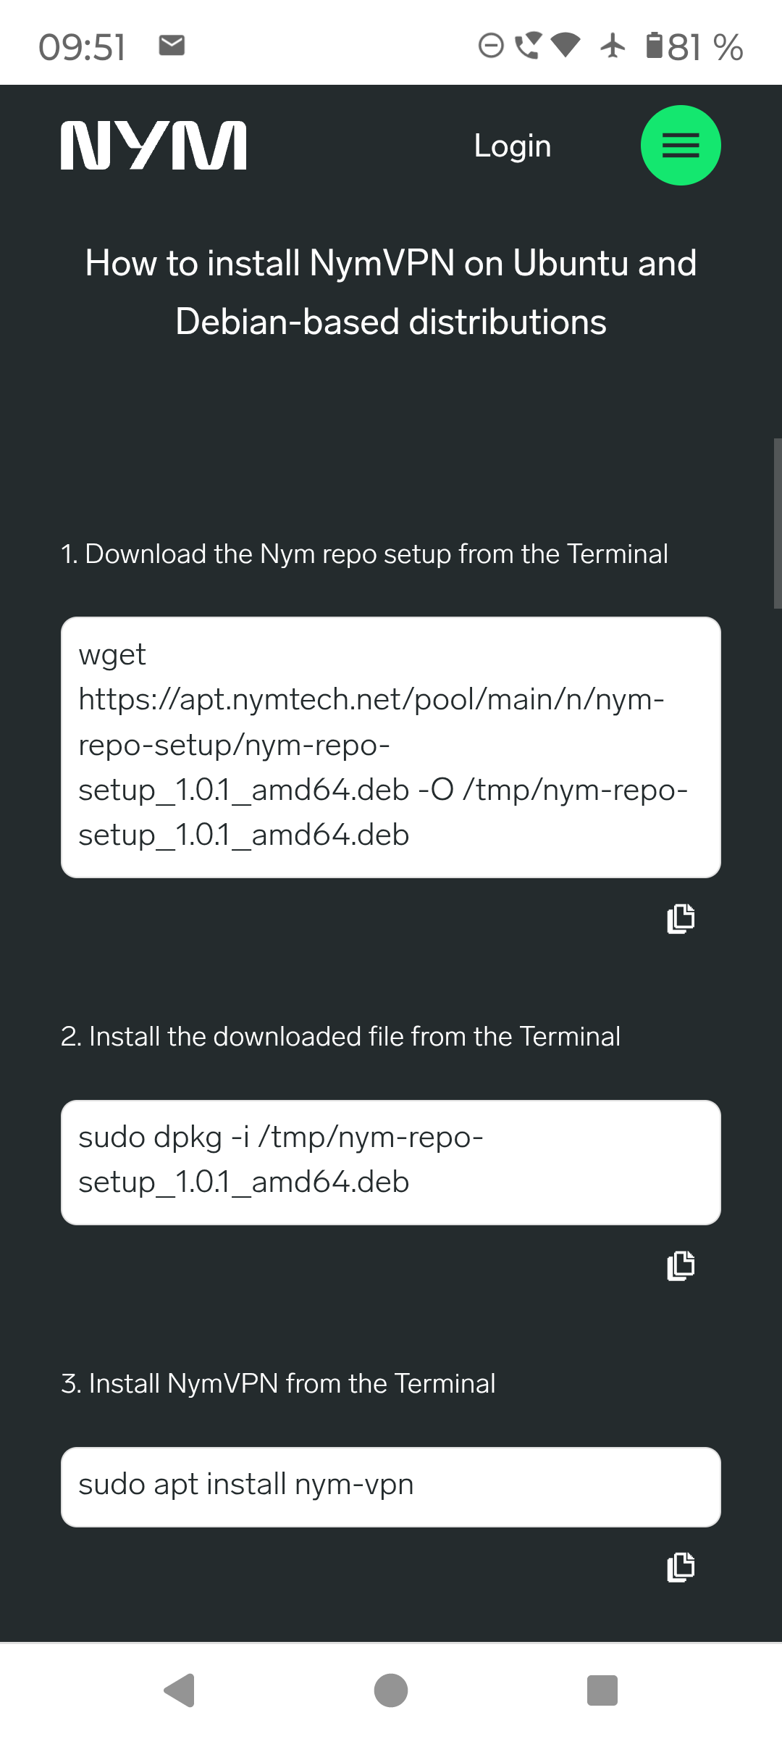Tap the do-not-disturb status icon
Image resolution: width=782 pixels, height=1739 pixels.
coord(491,46)
